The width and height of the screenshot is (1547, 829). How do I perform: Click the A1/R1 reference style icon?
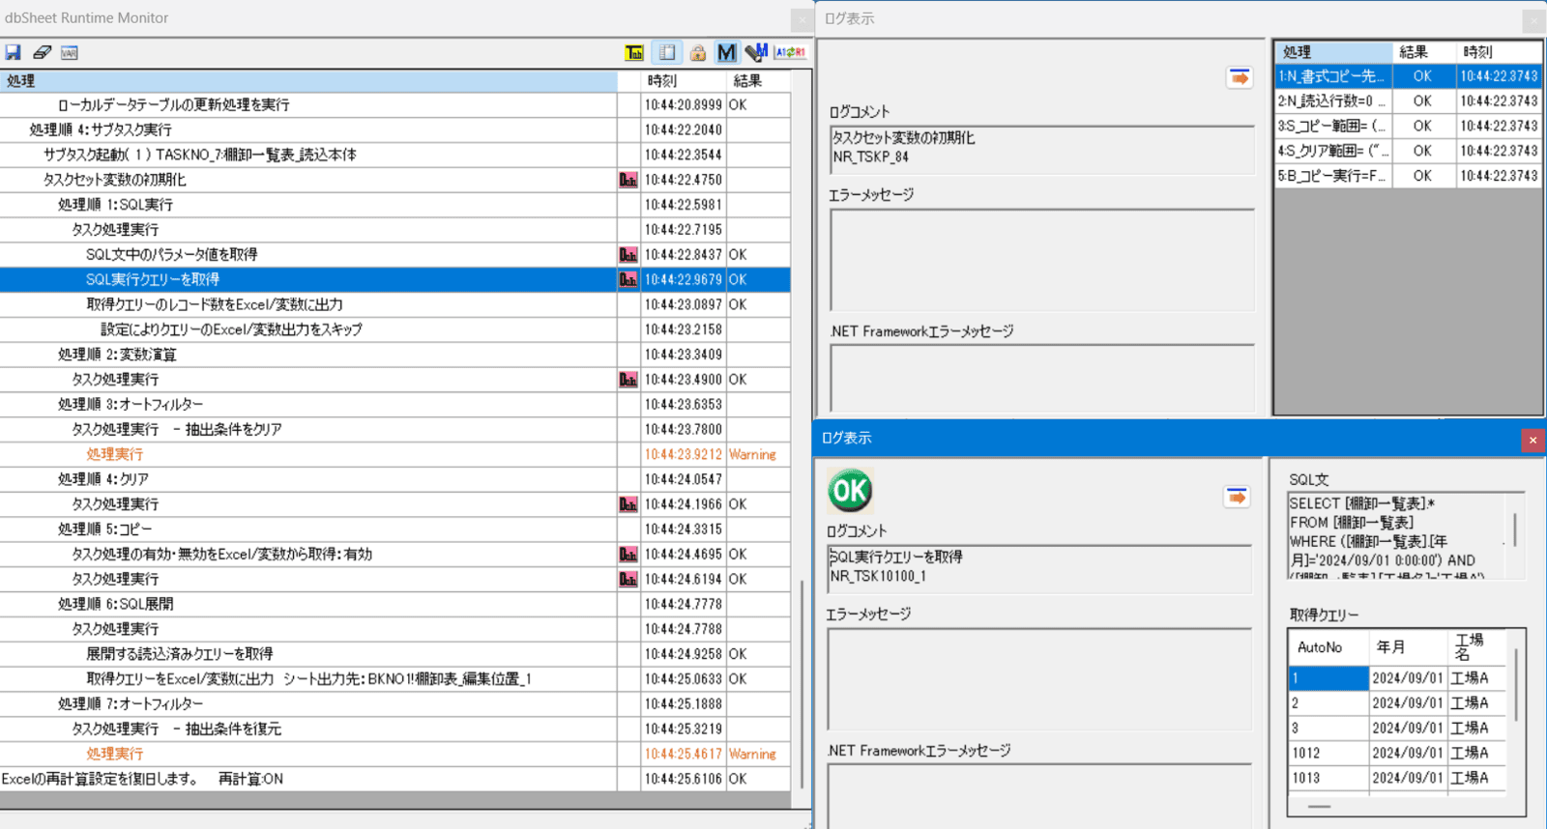[790, 52]
